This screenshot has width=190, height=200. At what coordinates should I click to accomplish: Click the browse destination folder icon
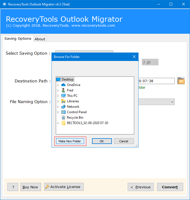181,81
